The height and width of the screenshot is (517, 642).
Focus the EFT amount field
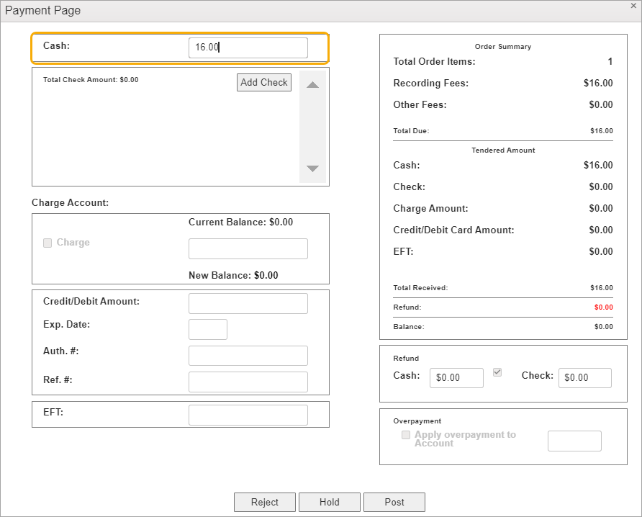[248, 415]
